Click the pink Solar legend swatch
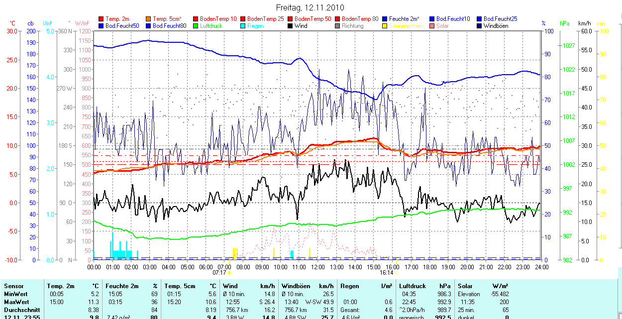Image resolution: width=622 pixels, height=319 pixels. pos(432,26)
